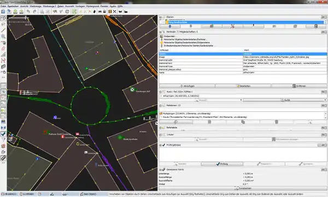Click the green map toolbar icon

pos(74,11)
